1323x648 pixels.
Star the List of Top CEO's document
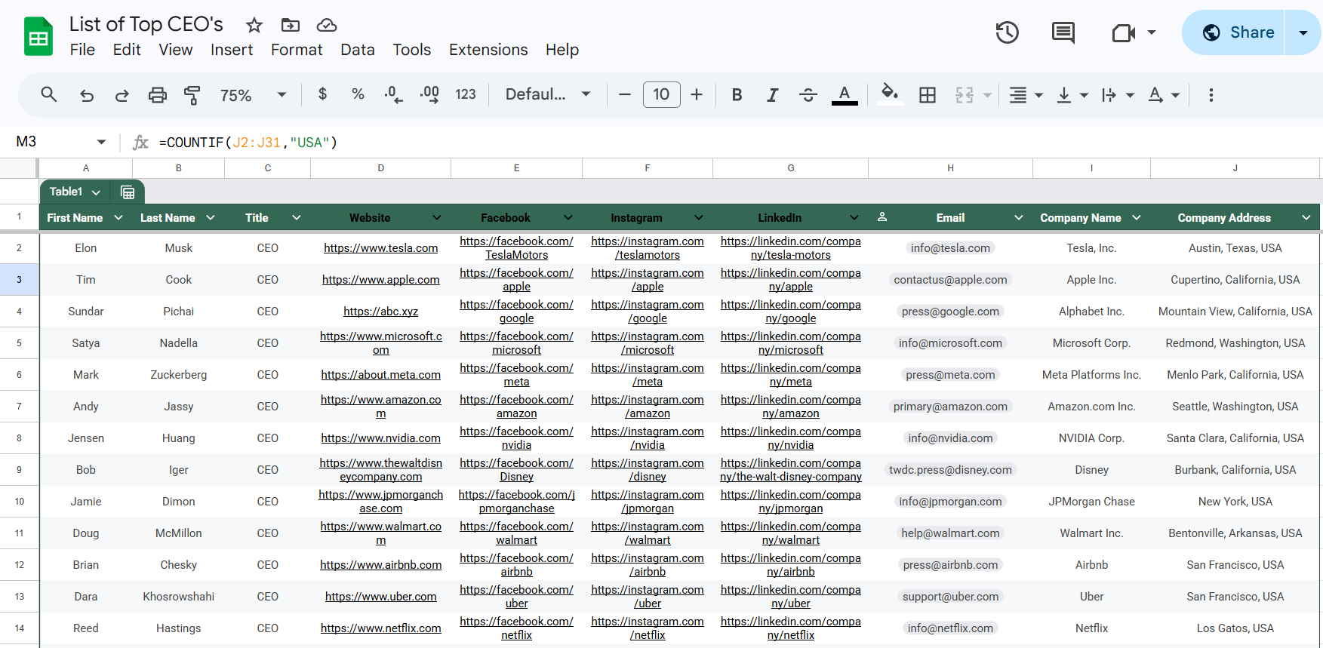[x=254, y=25]
